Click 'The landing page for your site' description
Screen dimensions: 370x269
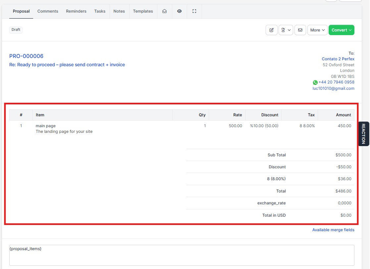tap(64, 132)
